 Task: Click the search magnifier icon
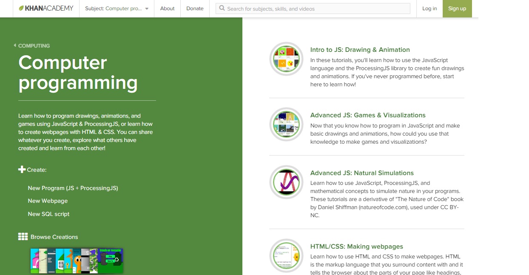pos(222,8)
